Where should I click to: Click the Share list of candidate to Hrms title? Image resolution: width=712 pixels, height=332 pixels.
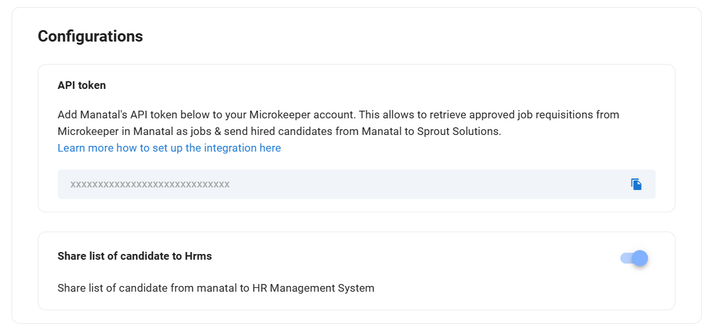click(135, 257)
